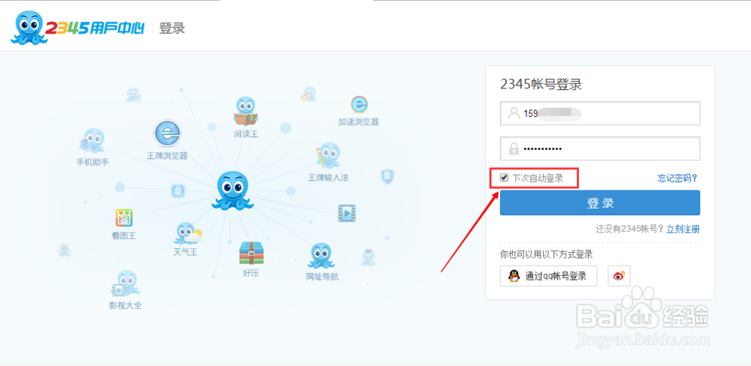Focus the password input field
Screen dimensions: 751x366
tap(600, 148)
